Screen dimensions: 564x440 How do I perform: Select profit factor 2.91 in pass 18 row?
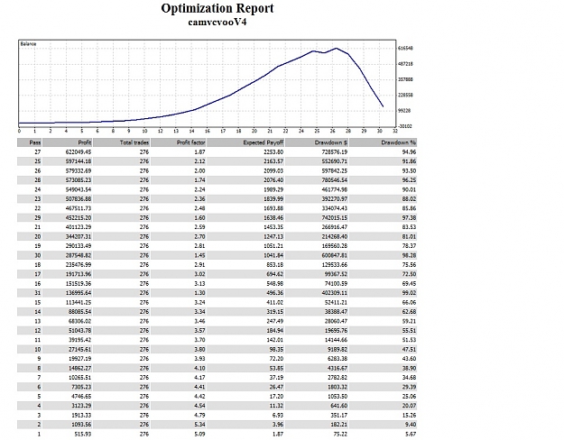[x=199, y=265]
